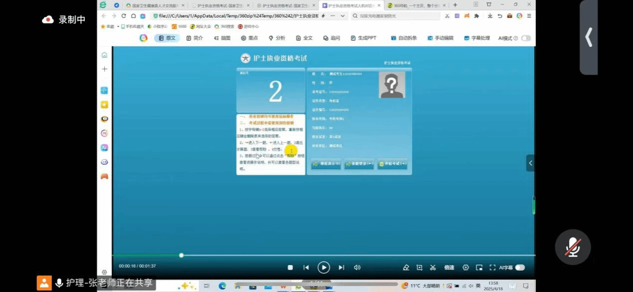Image resolution: width=633 pixels, height=292 pixels.
Task: Enable the AI模式 toggle
Action: point(526,38)
